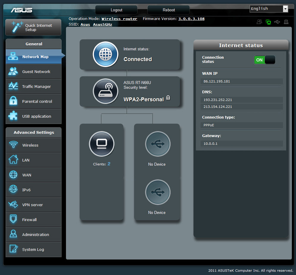Click the Internet status globe icon
This screenshot has height=275, width=296.
coord(106,54)
